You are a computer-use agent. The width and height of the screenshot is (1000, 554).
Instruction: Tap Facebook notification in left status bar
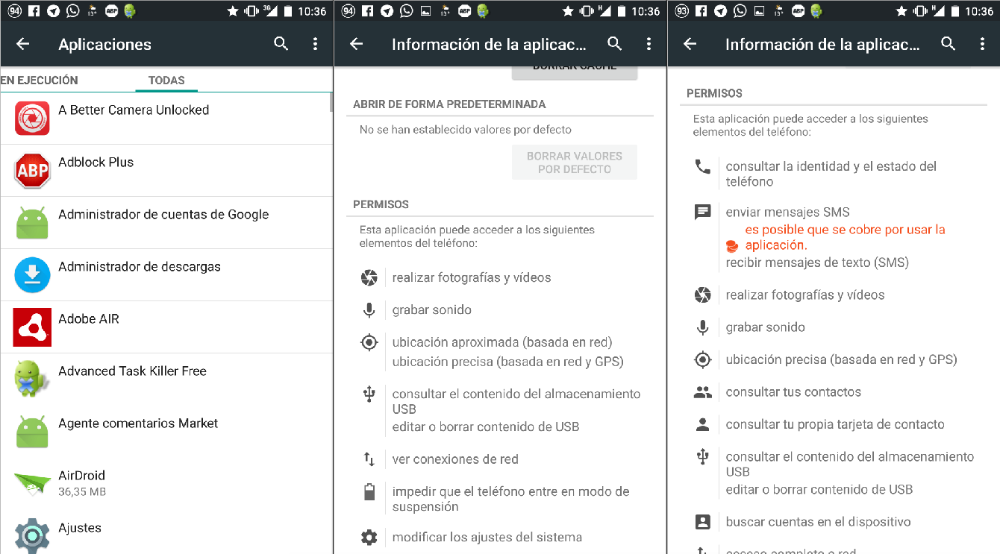pyautogui.click(x=34, y=11)
